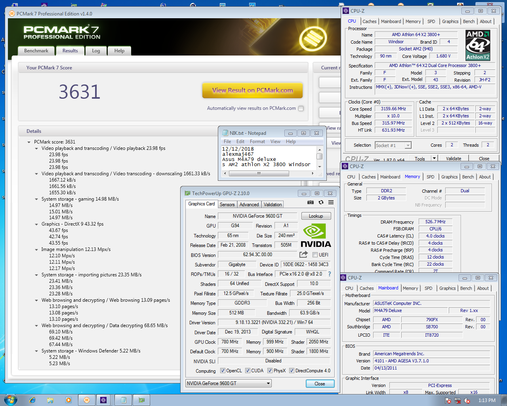Refresh GPU-Z data with the refresh icon
This screenshot has width=507, height=406.
tap(321, 202)
